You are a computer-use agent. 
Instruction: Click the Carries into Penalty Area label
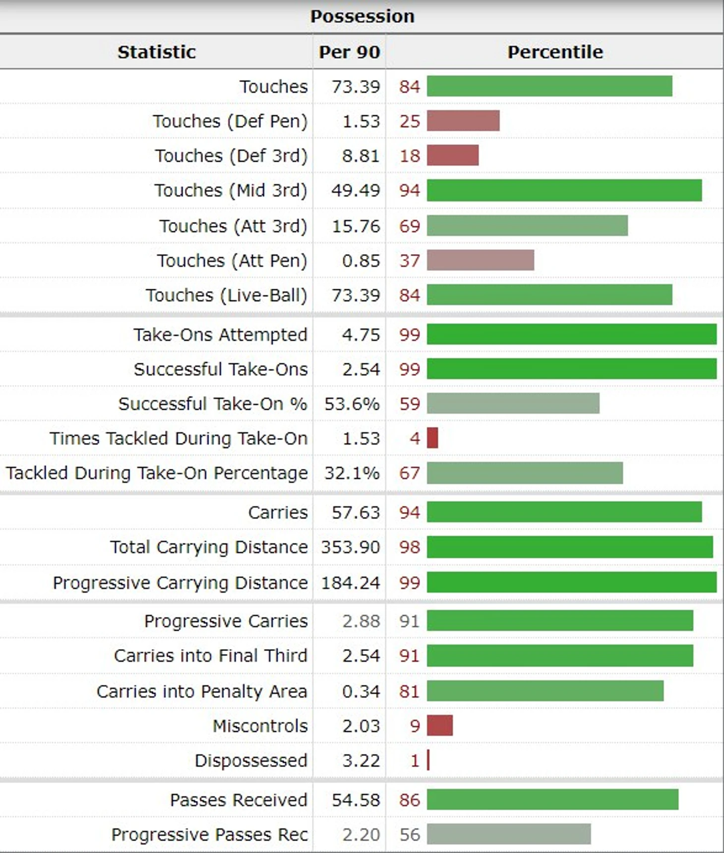point(202,691)
